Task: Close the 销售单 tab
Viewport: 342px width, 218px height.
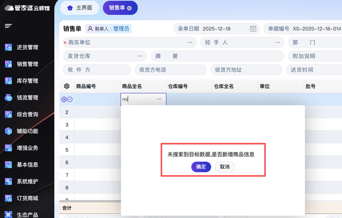Action: [x=129, y=8]
